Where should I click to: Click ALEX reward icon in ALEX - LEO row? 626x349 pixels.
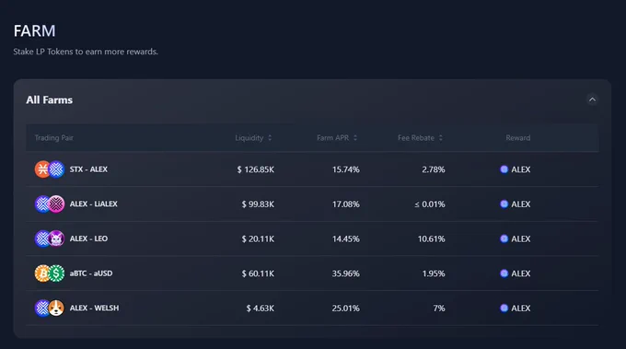(504, 238)
